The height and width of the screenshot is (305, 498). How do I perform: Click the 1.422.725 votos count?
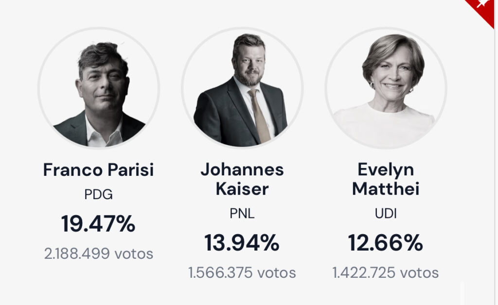[x=386, y=273]
